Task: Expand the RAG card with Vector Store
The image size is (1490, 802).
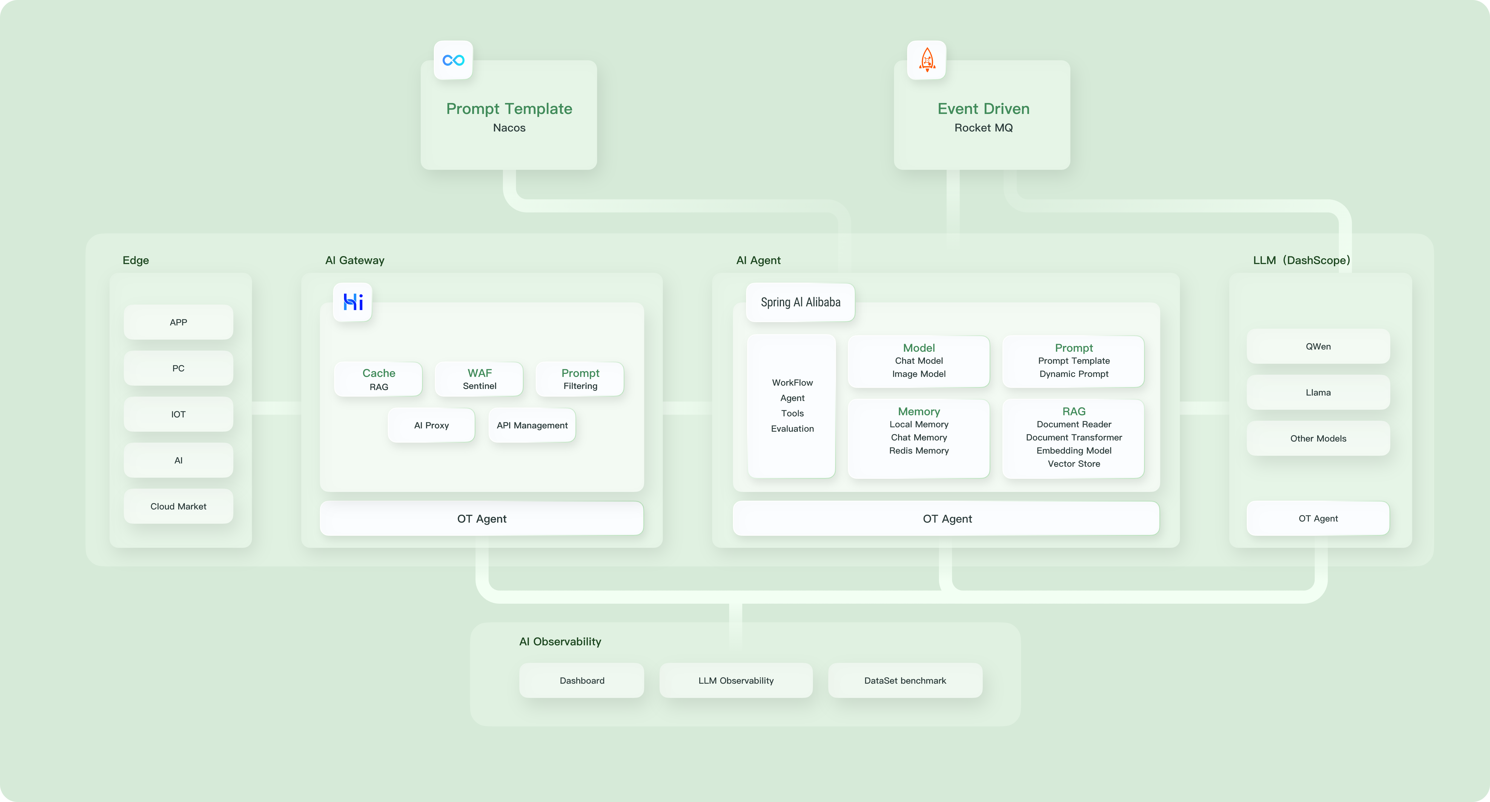Action: [x=1074, y=439]
